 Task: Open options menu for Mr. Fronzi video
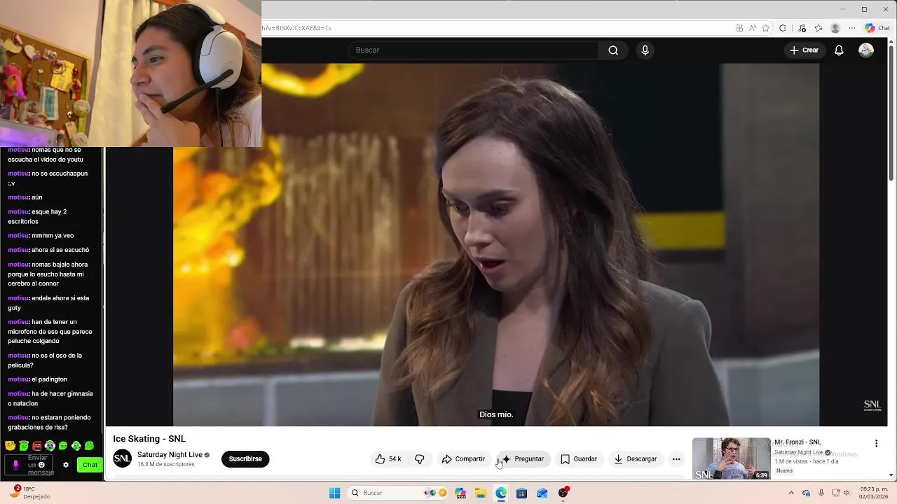tap(876, 443)
